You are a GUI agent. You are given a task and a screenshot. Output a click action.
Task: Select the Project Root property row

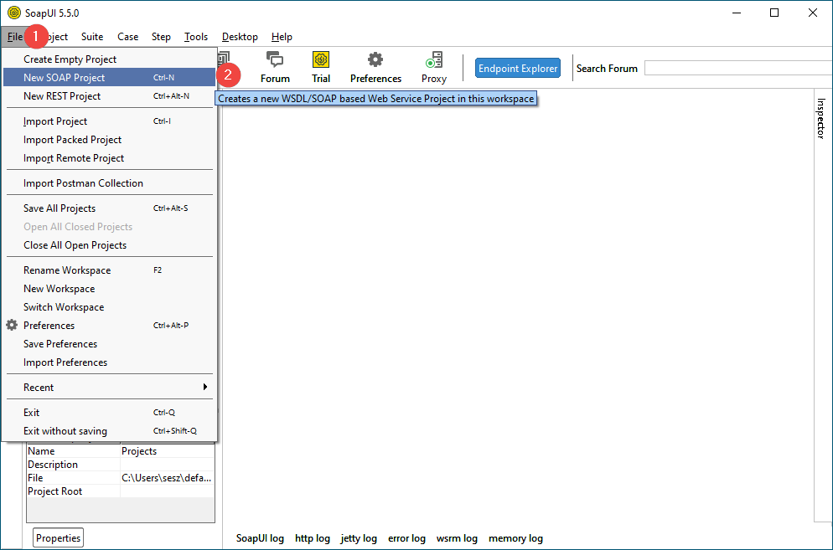click(x=121, y=491)
